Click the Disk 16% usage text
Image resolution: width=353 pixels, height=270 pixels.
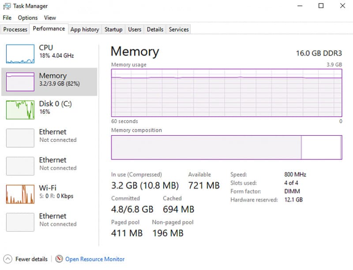tap(45, 111)
